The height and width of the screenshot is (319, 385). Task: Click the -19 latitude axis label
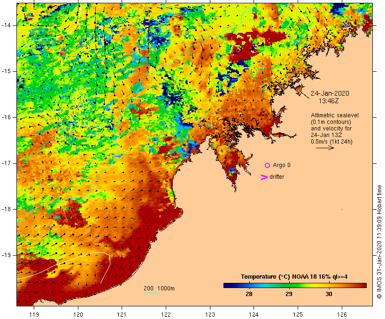[x=6, y=255]
